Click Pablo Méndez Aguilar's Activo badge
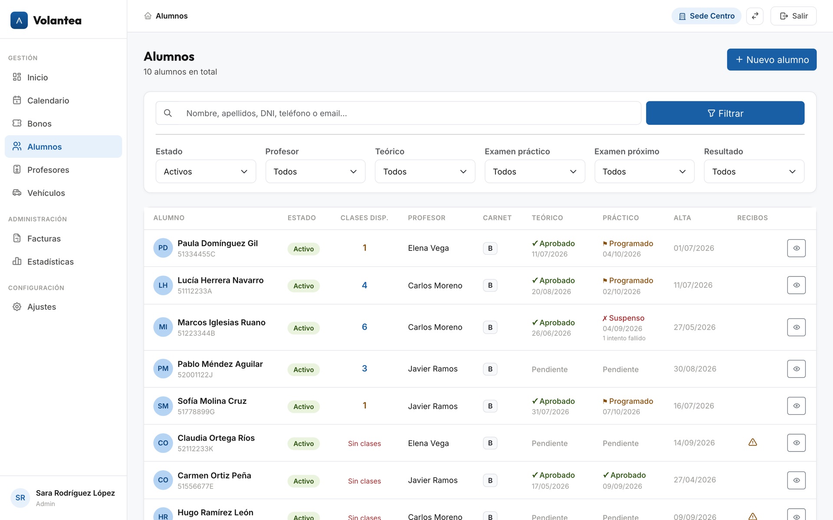Viewport: 833px width, 520px height. 304,370
